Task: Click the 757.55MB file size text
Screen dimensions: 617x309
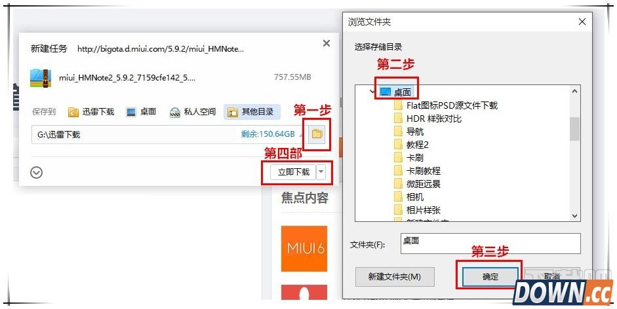Action: point(292,77)
